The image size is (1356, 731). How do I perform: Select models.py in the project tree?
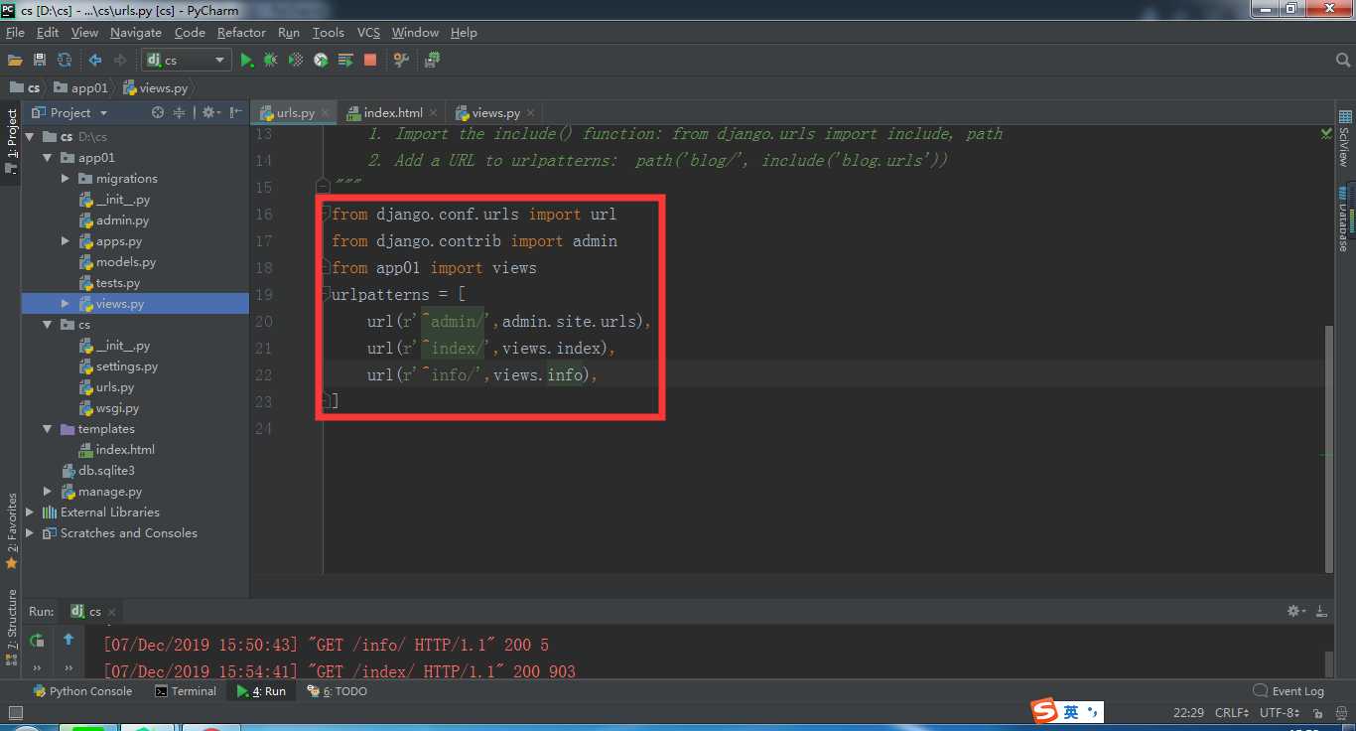pyautogui.click(x=126, y=262)
